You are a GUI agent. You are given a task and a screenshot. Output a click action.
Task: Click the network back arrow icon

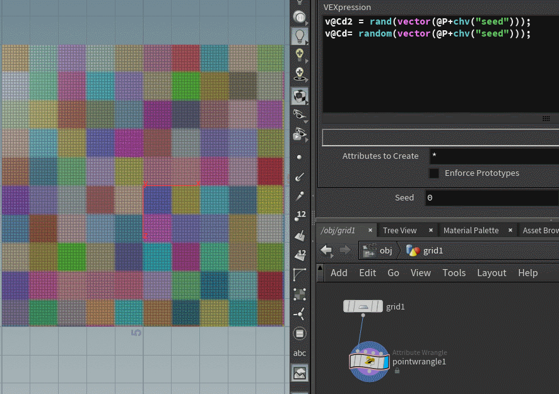pos(326,250)
